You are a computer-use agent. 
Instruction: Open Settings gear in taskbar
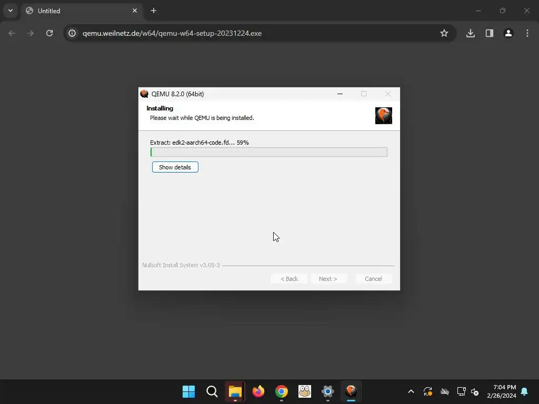coord(328,391)
